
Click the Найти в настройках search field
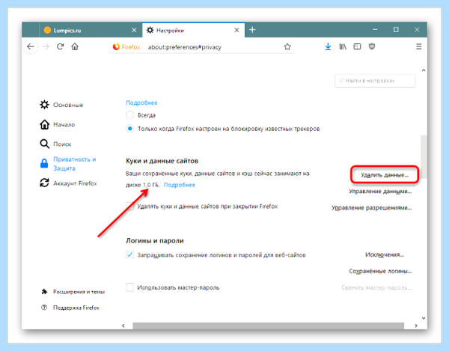(375, 81)
